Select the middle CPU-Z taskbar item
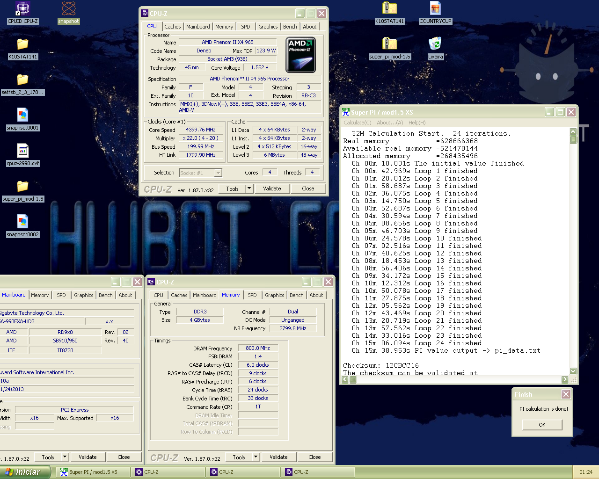 (x=243, y=472)
